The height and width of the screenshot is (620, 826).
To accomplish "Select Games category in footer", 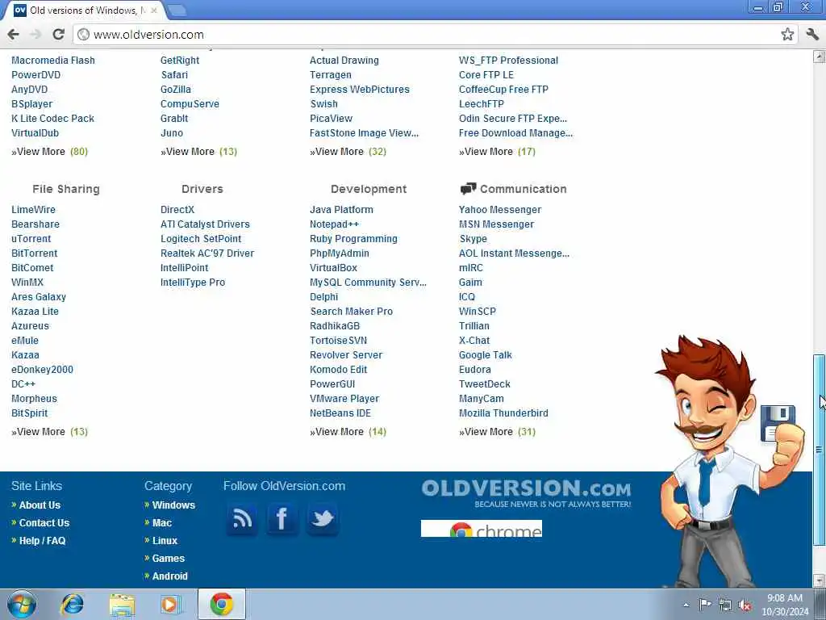I will click(x=168, y=559).
